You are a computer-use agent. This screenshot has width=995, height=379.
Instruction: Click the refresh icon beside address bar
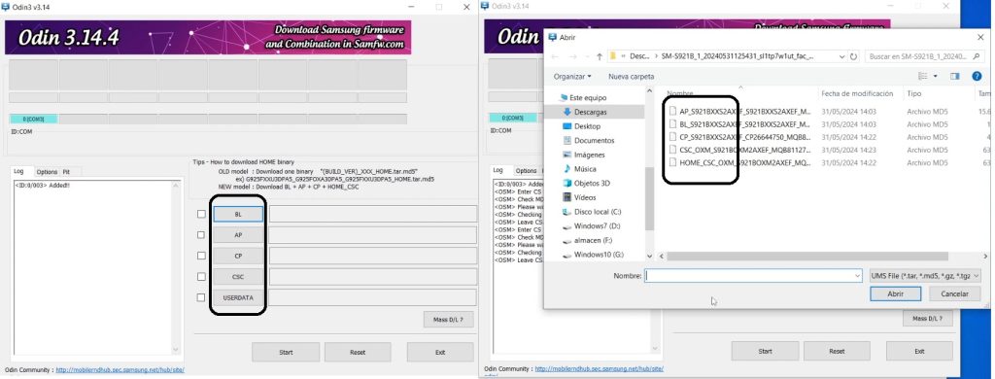[853, 56]
